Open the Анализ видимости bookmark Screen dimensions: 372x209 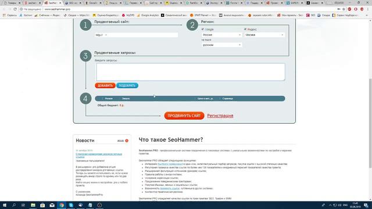[231, 15]
